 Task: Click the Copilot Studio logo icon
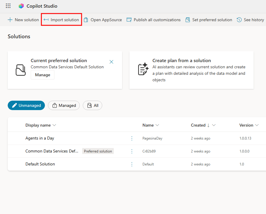tap(21, 6)
